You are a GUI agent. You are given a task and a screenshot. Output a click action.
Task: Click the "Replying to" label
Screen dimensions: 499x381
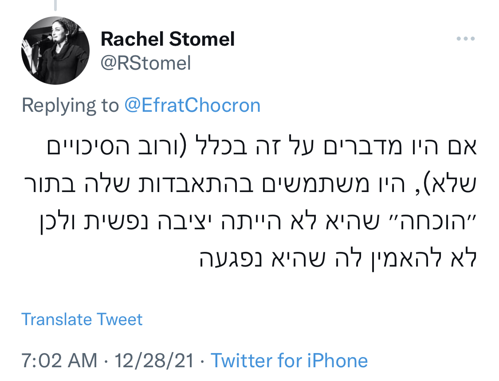coord(70,106)
